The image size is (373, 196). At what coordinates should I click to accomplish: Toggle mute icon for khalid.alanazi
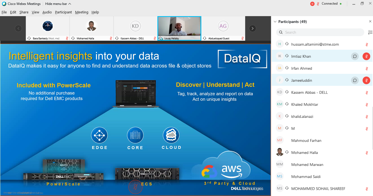[367, 117]
